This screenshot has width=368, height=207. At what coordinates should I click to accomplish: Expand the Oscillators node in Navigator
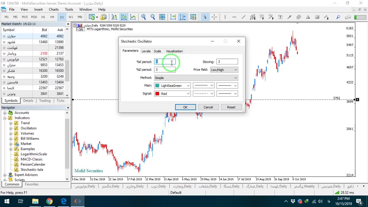click(x=11, y=128)
